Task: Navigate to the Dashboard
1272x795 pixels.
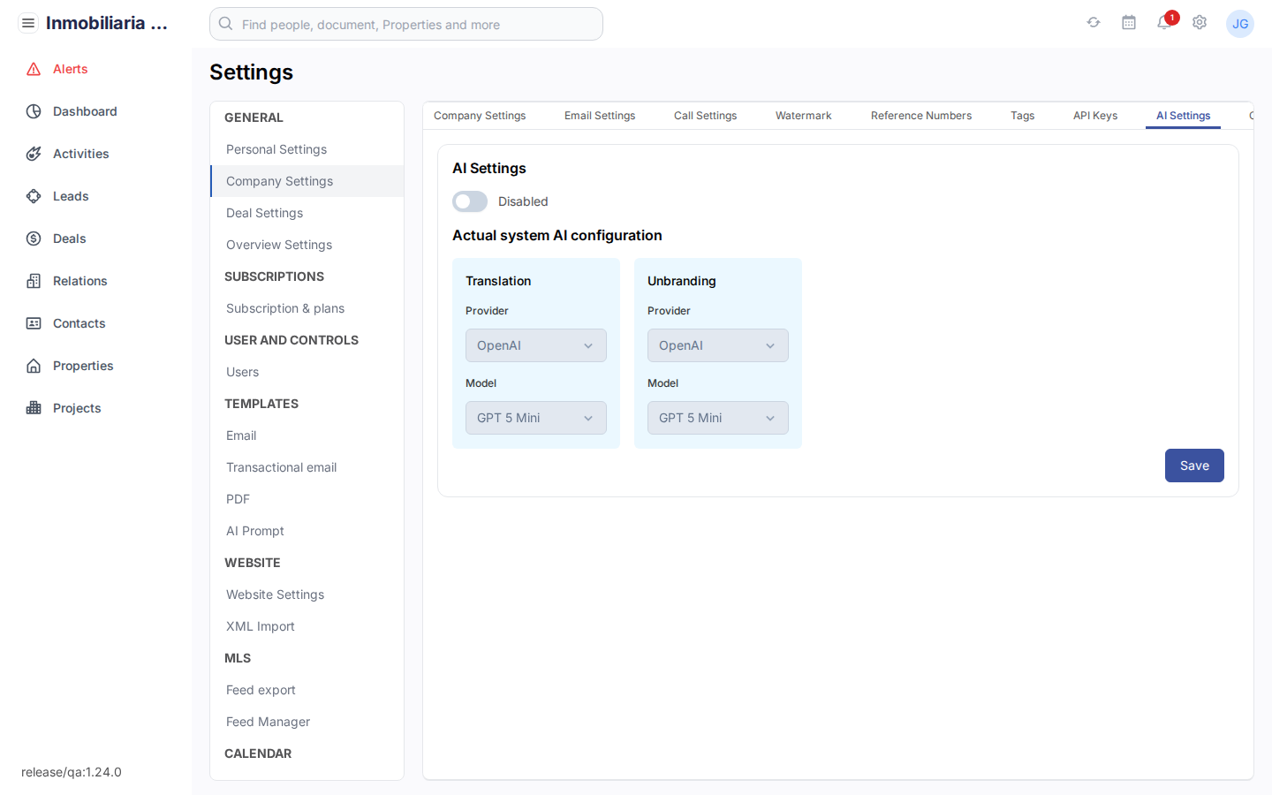Action: 84,111
